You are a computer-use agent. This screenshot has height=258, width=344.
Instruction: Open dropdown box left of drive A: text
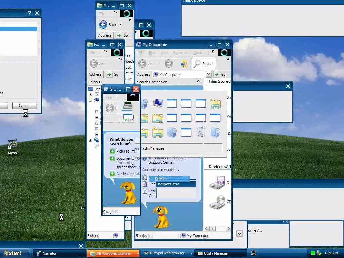pyautogui.click(x=239, y=234)
